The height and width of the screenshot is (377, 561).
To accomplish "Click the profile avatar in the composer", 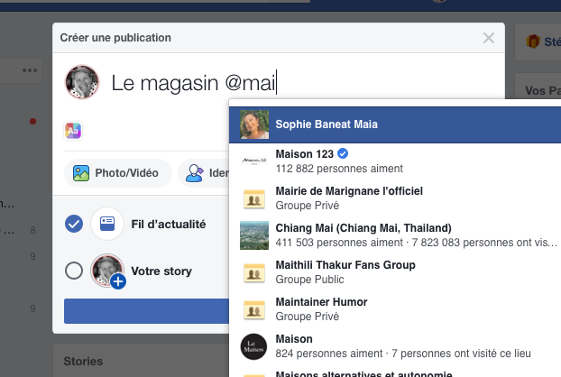I will [x=82, y=82].
